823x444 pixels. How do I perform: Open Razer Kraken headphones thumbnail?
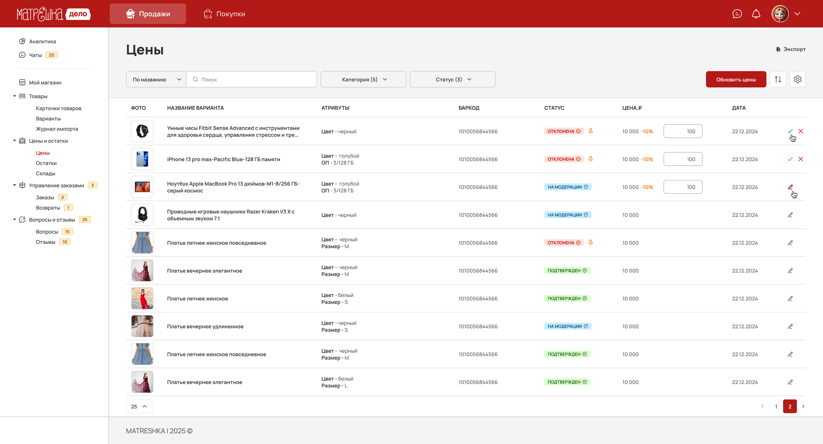tap(142, 215)
